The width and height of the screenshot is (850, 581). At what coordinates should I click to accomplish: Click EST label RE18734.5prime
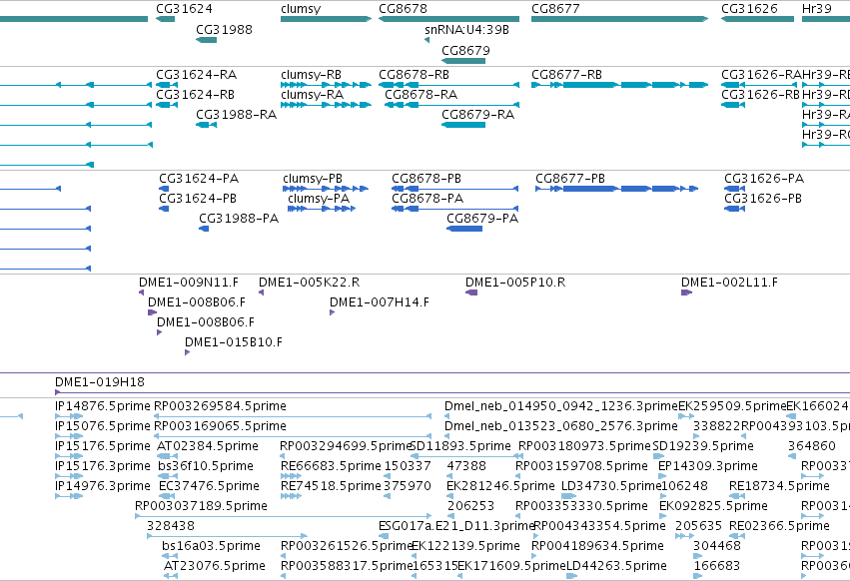779,487
